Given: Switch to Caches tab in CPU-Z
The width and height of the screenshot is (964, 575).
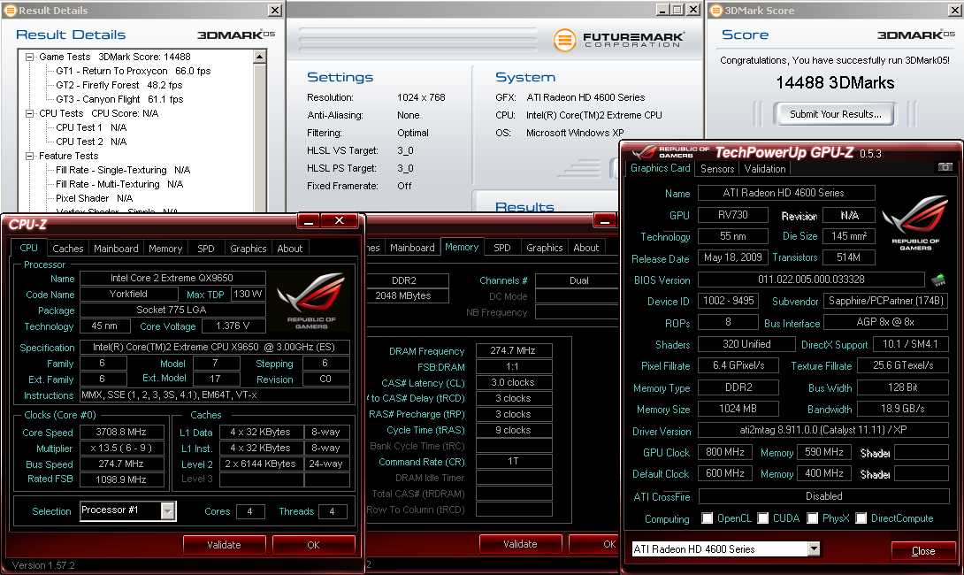Looking at the screenshot, I should tap(67, 249).
